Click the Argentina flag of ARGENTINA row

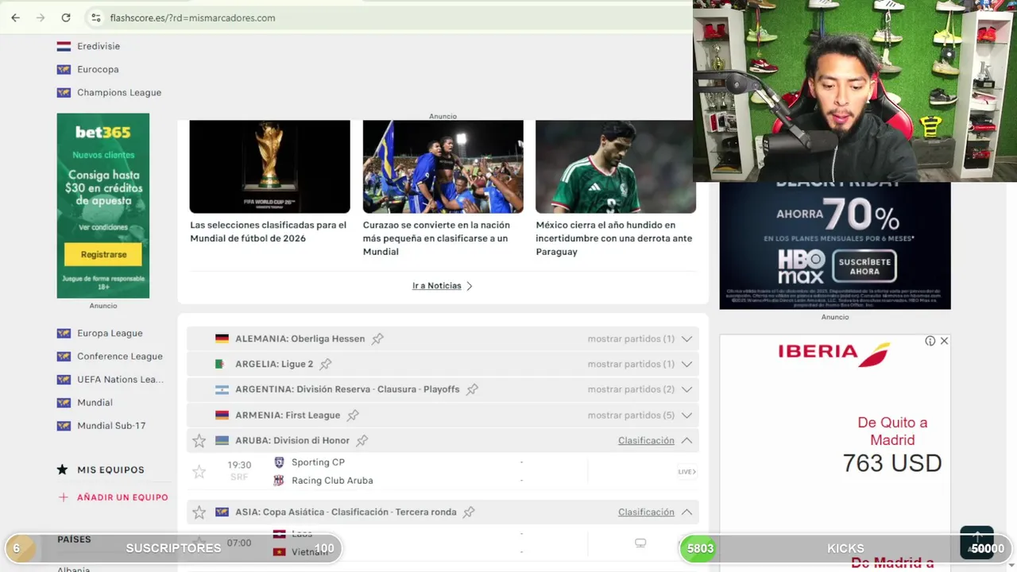(222, 389)
